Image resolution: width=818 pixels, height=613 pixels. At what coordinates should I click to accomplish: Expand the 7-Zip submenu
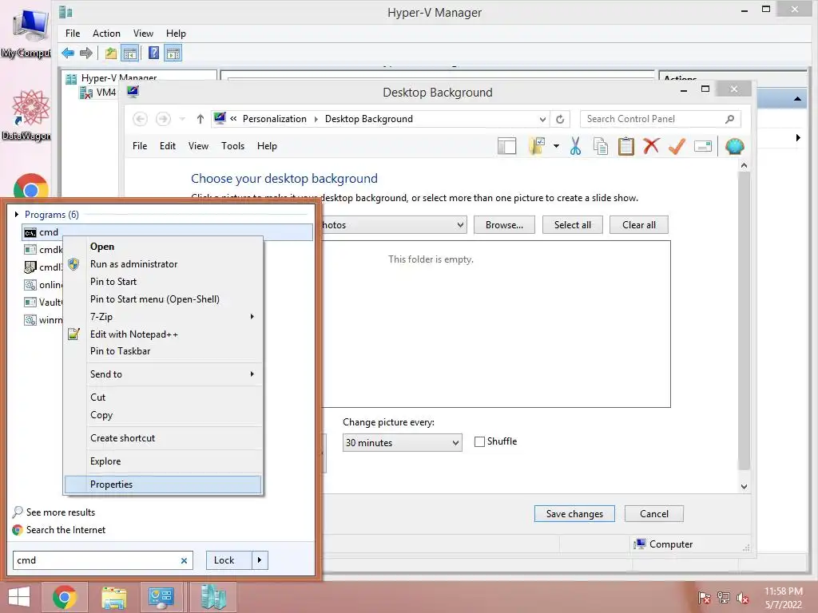point(252,316)
